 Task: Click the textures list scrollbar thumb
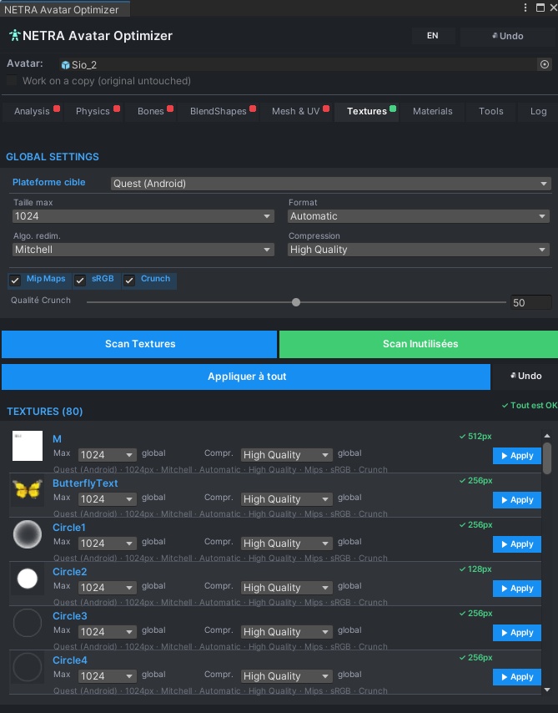point(547,458)
